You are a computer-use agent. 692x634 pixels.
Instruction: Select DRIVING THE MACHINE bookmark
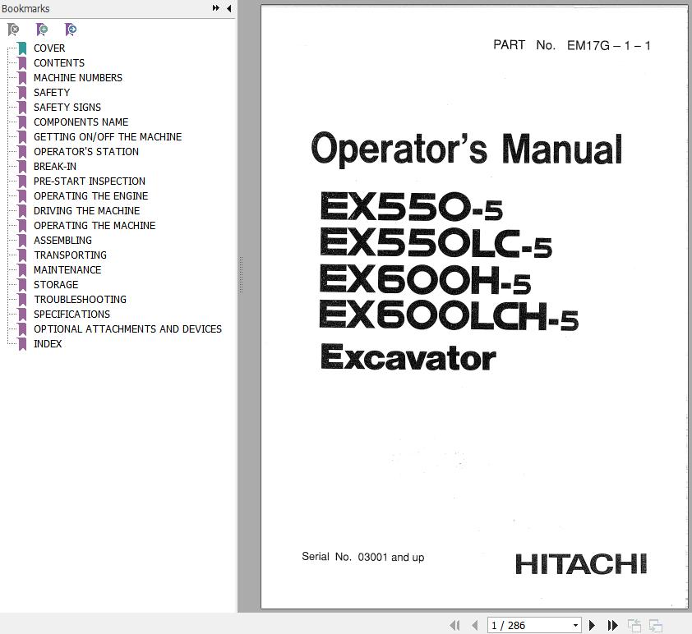tap(86, 211)
